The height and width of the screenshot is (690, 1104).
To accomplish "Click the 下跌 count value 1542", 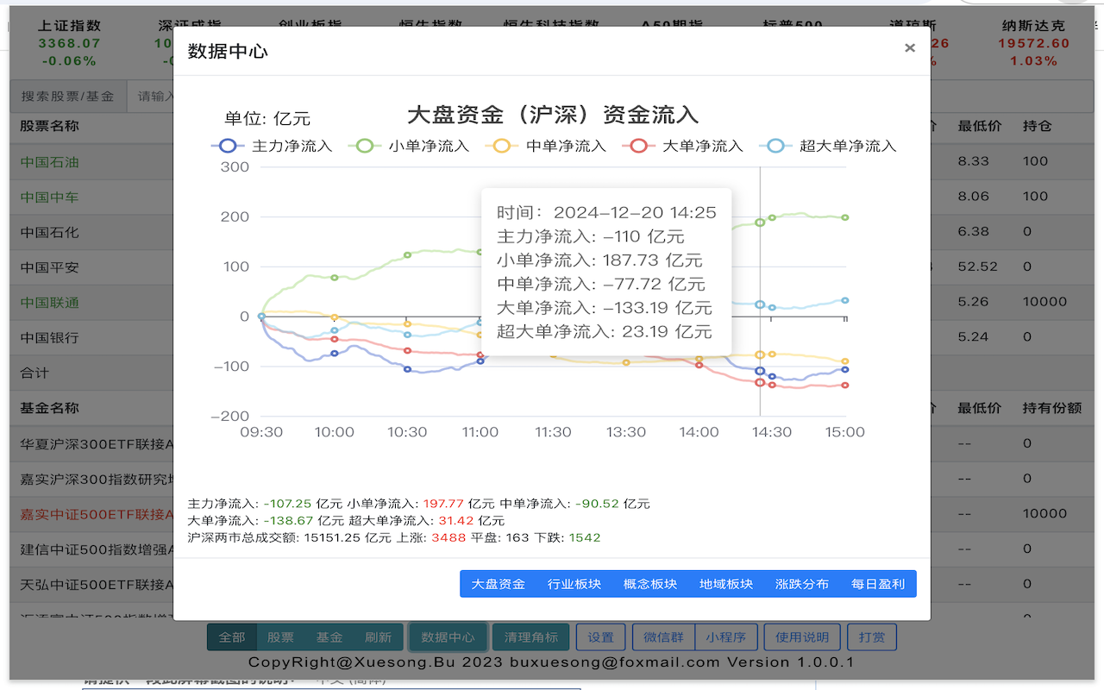I will tap(584, 537).
